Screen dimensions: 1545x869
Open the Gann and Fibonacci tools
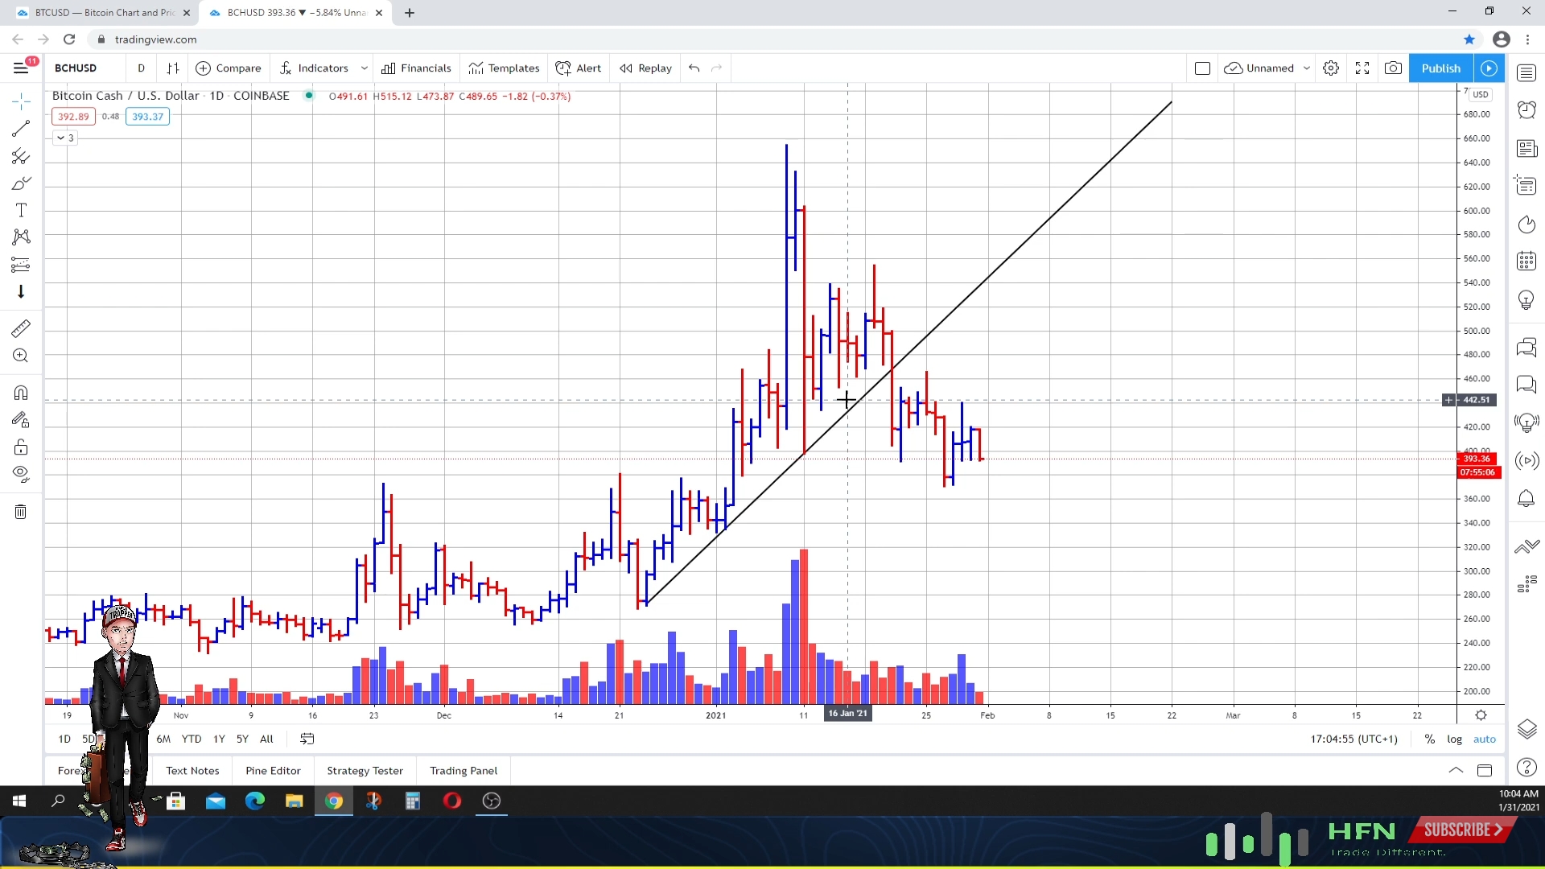click(x=21, y=156)
